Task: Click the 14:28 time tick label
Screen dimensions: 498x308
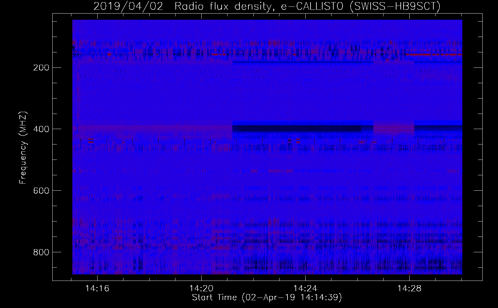Action: 409,289
